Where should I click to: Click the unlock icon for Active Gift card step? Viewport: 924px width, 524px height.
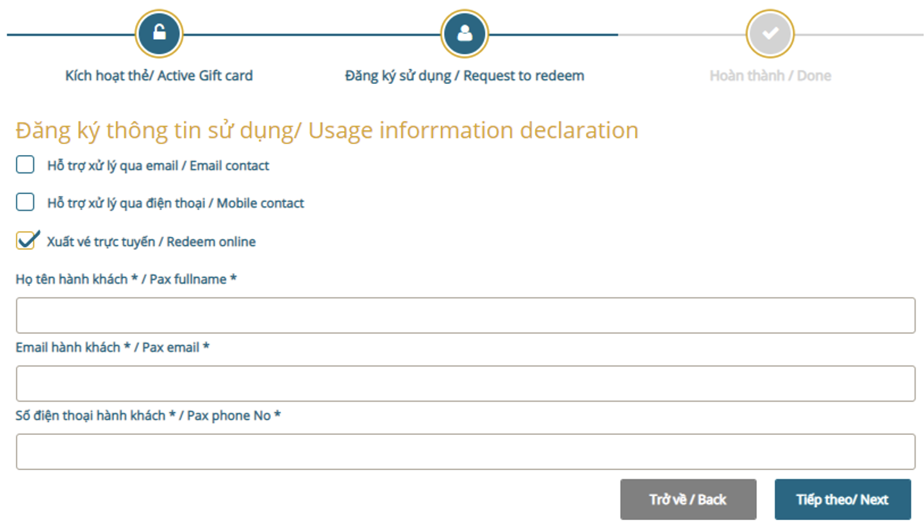(159, 33)
